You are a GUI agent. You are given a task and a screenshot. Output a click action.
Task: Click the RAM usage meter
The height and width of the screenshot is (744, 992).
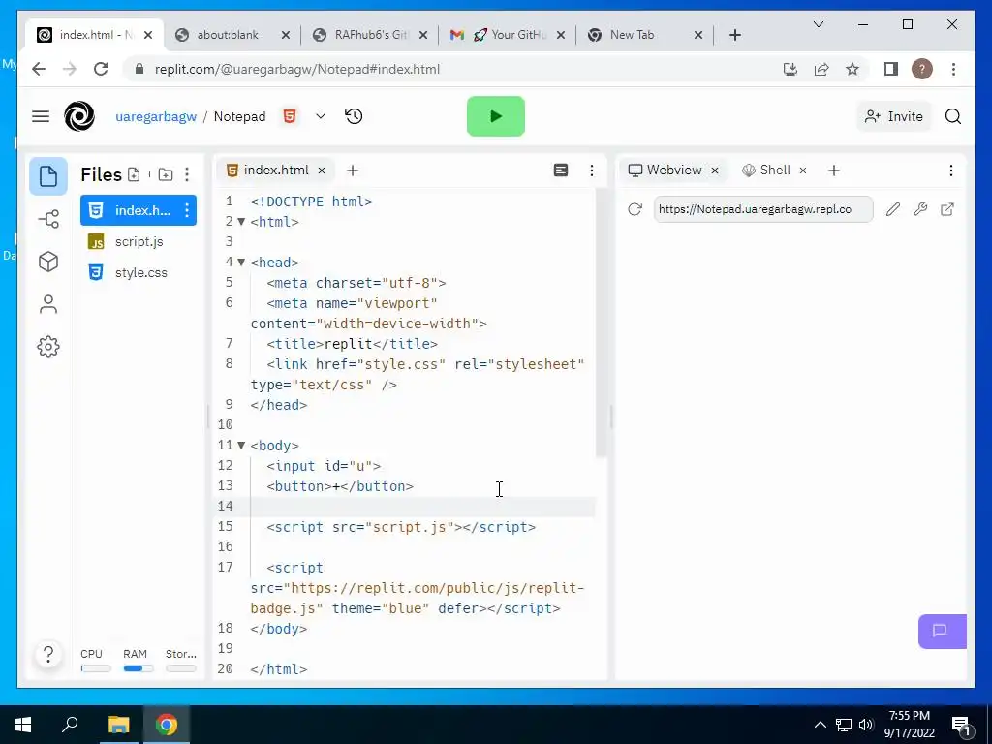coord(138,660)
